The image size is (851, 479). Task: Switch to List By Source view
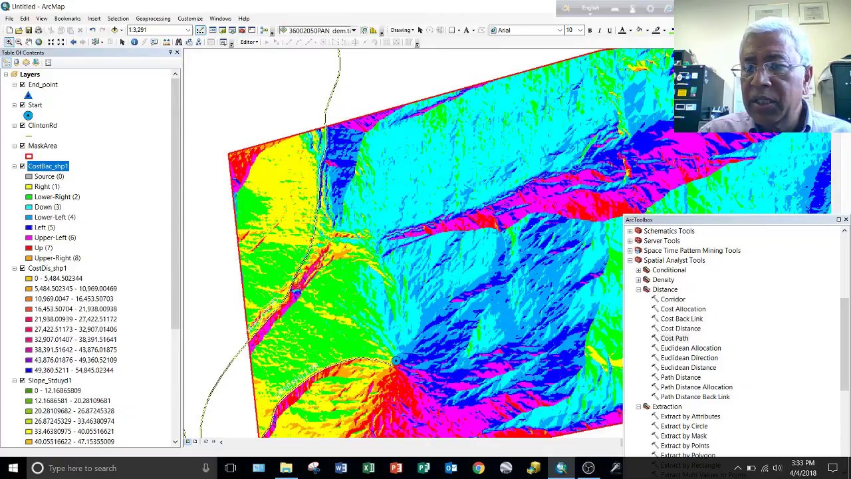pyautogui.click(x=16, y=63)
